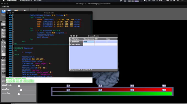The image size is (187, 104).
Task: Open the Apple menu
Action: 4,1
